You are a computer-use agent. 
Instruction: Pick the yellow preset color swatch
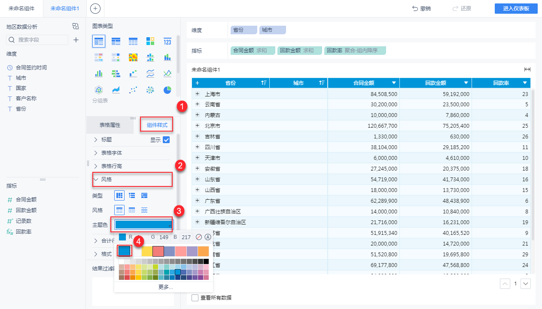click(x=147, y=251)
